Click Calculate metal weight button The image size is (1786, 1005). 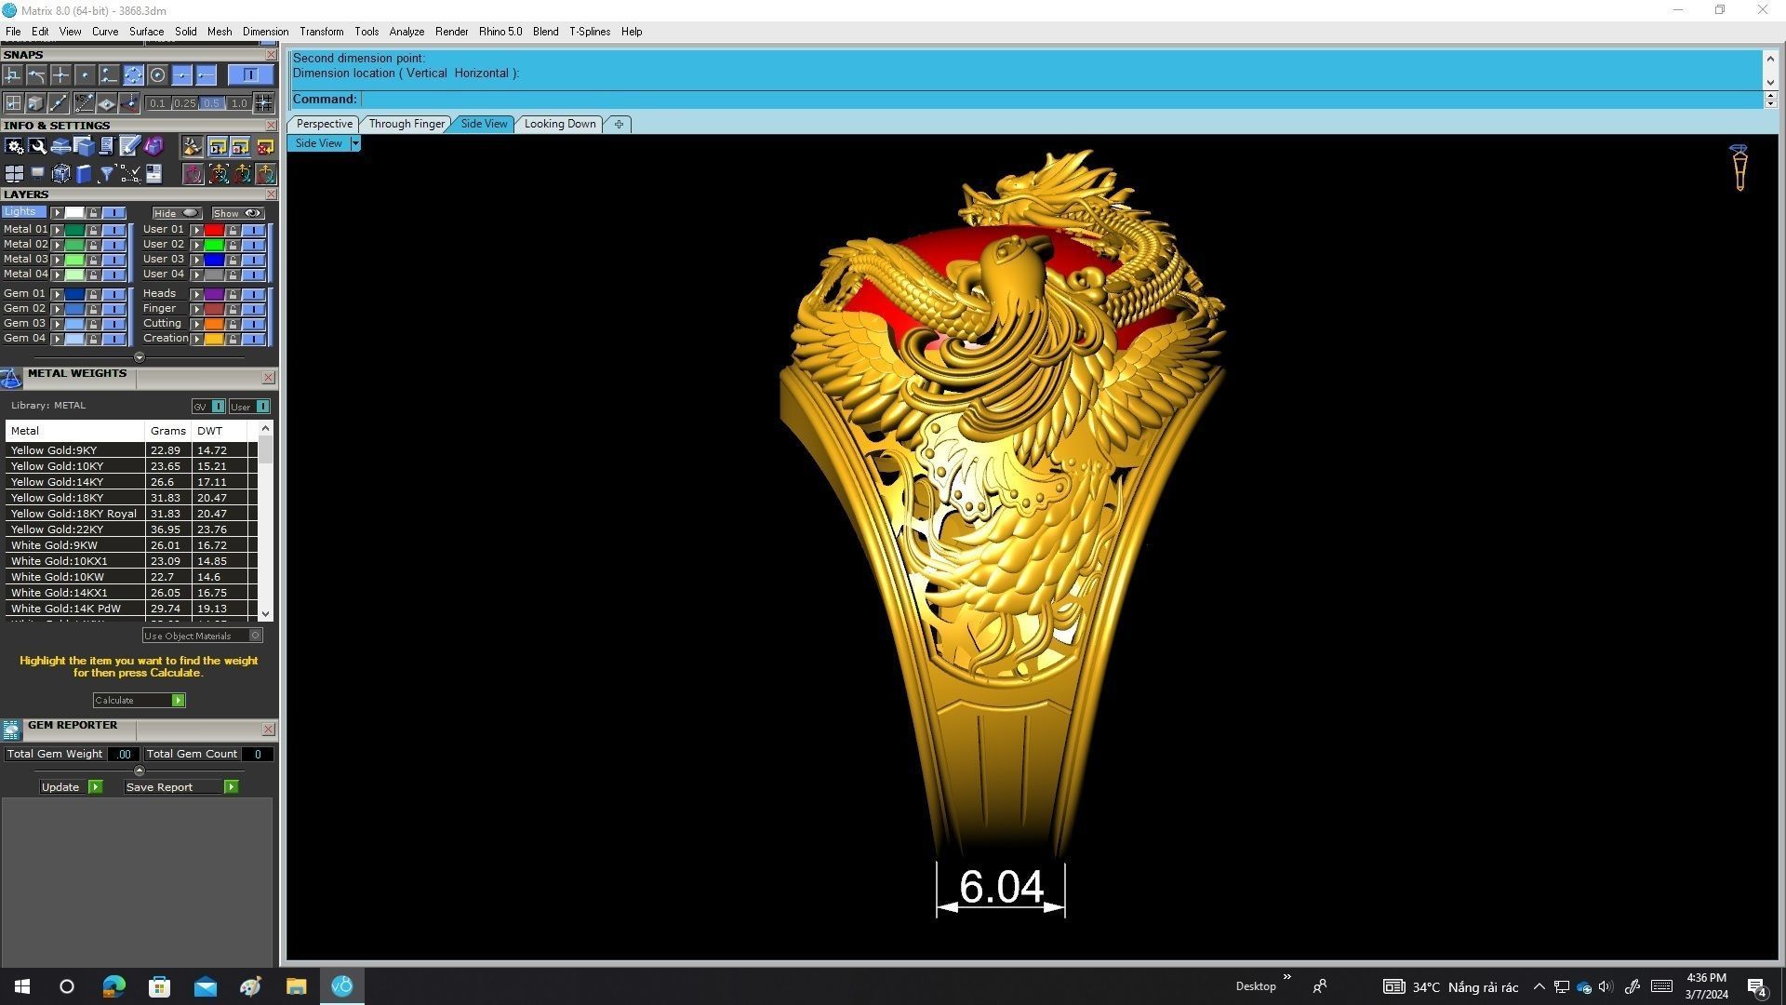[x=139, y=700]
